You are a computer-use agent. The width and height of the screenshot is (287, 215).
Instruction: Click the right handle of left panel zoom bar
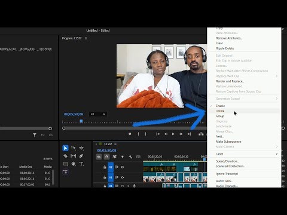(50, 128)
